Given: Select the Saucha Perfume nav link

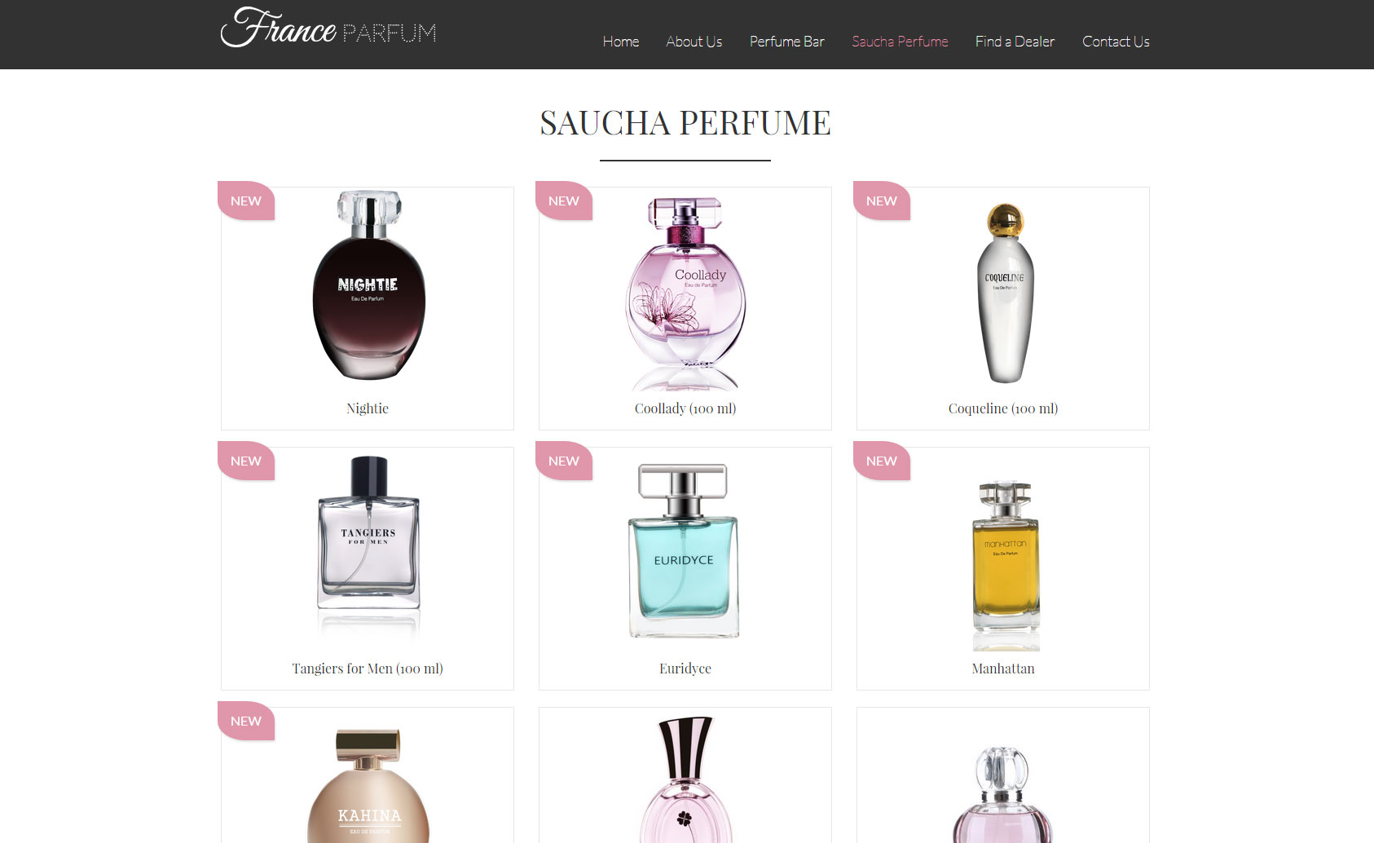Looking at the screenshot, I should click(x=900, y=42).
